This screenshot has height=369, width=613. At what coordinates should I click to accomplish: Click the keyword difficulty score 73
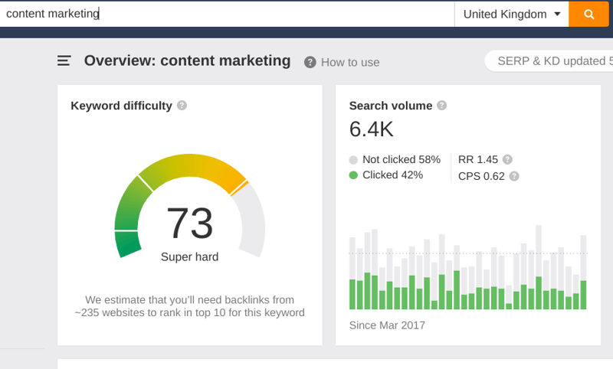point(189,223)
